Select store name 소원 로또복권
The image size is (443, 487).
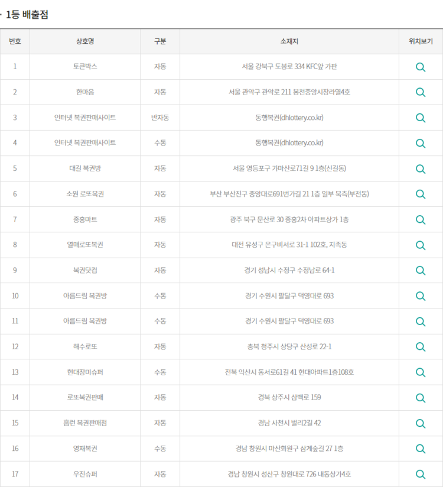(85, 194)
